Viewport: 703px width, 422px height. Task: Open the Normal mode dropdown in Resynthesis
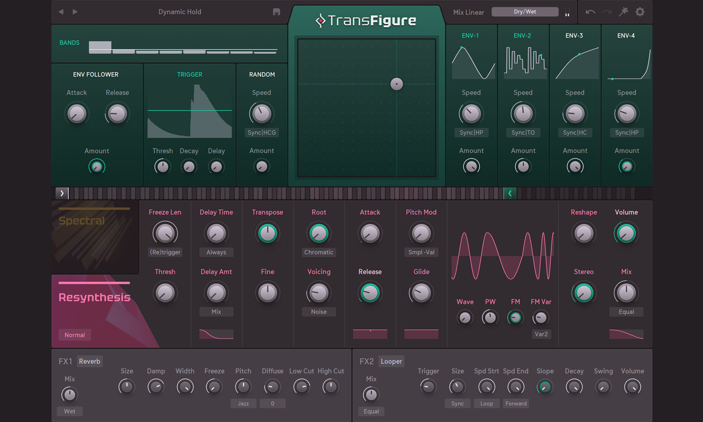(75, 335)
